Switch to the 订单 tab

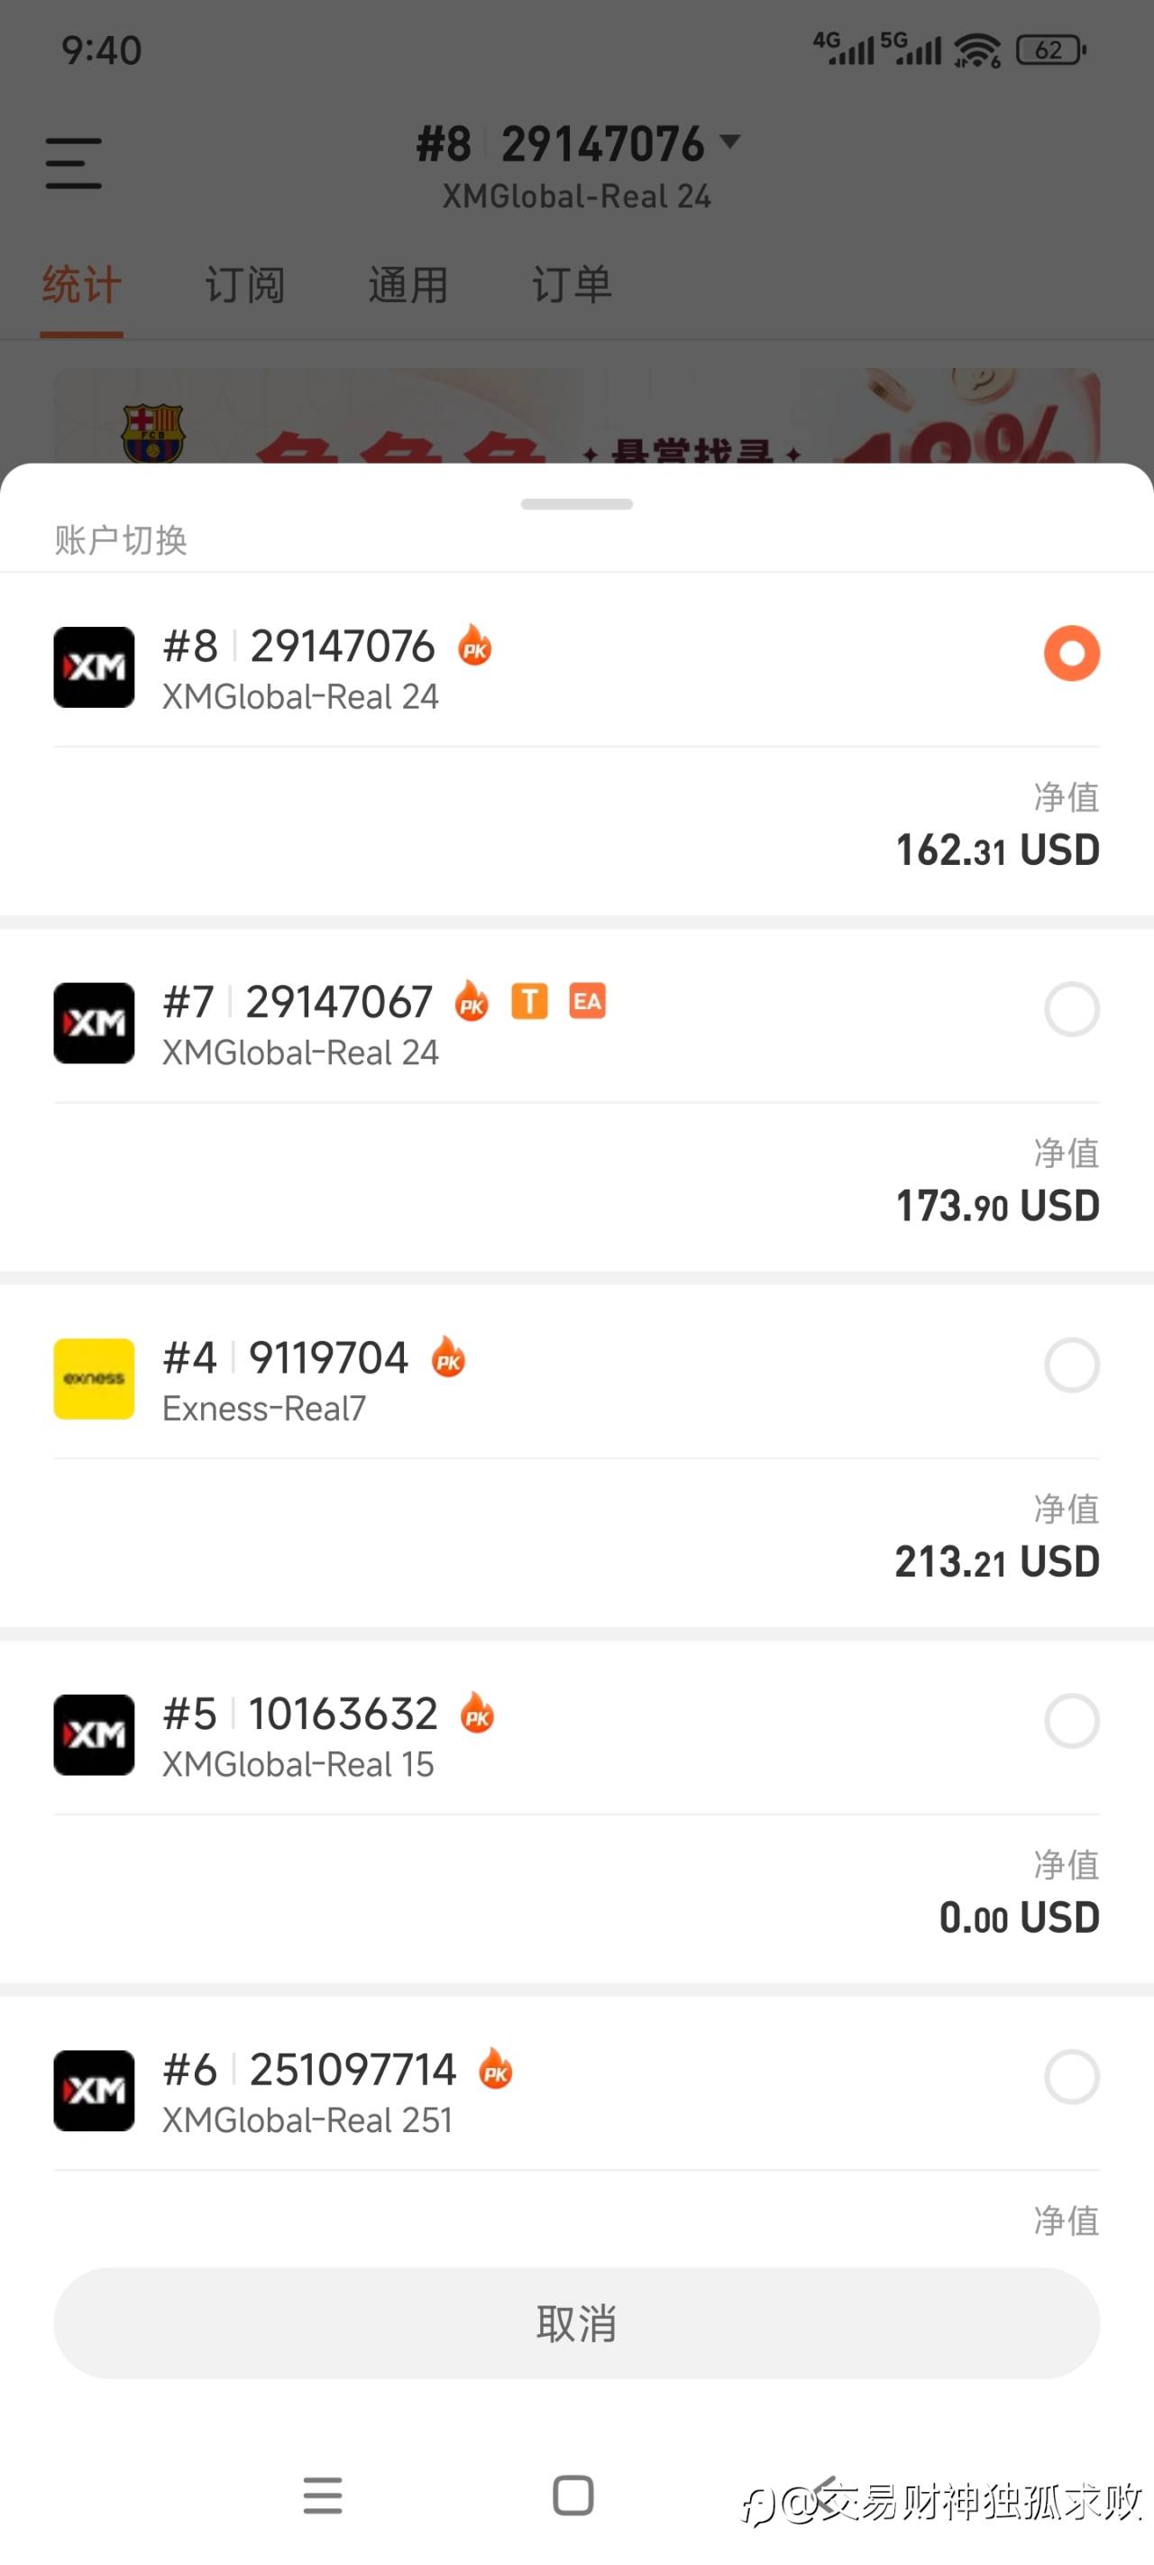572,286
